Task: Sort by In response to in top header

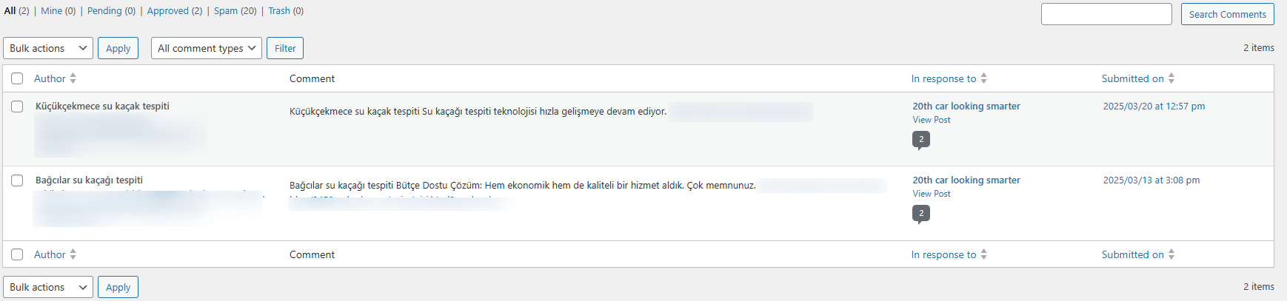Action: tap(983, 78)
